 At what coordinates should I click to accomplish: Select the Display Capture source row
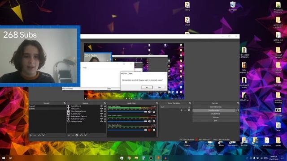point(86,121)
